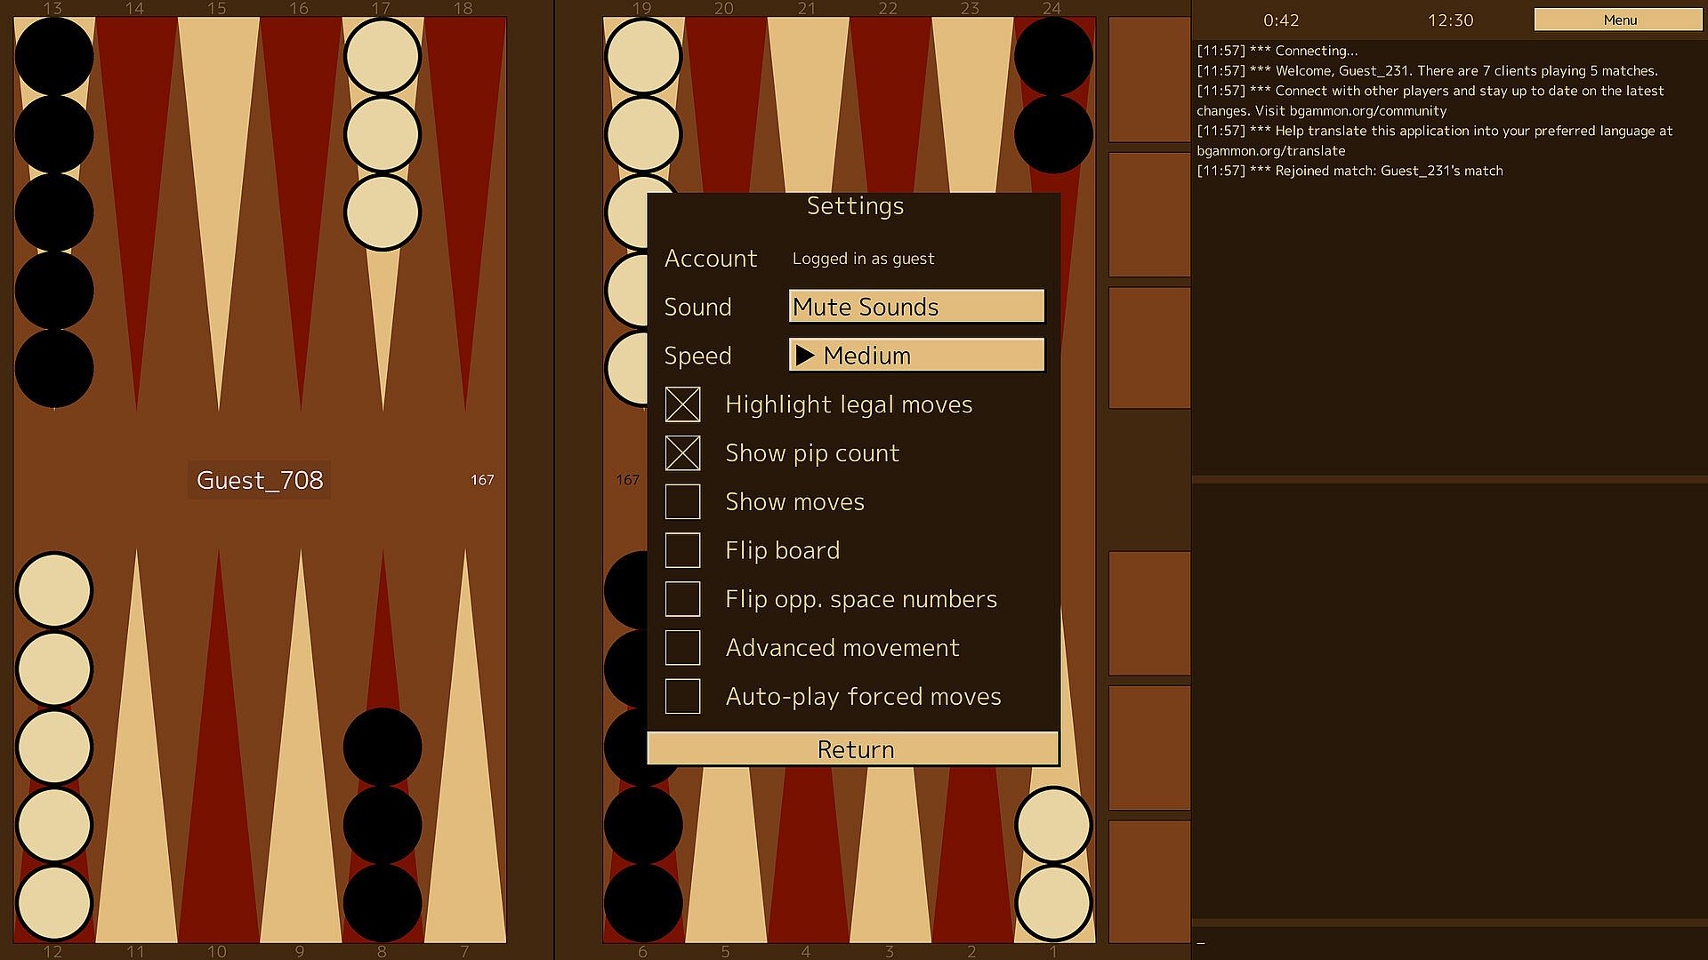1708x960 pixels.
Task: Click the top cream checker on point 17
Action: point(382,56)
